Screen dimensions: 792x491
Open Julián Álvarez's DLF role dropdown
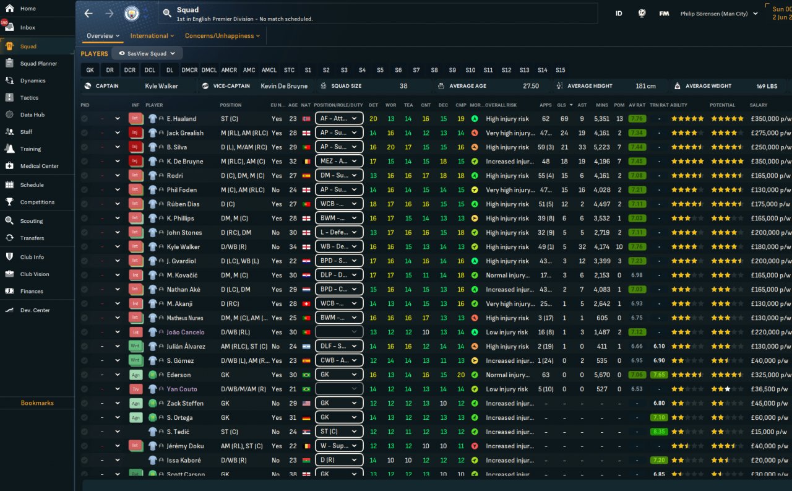(x=338, y=347)
